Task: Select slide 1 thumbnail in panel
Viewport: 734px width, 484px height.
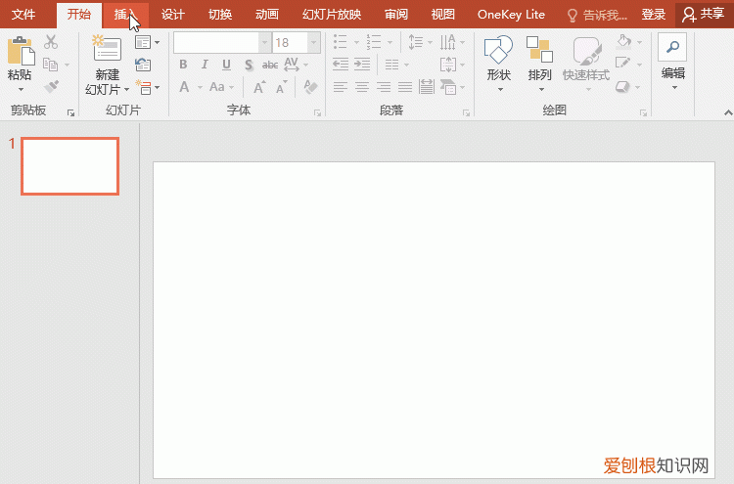Action: pos(69,165)
